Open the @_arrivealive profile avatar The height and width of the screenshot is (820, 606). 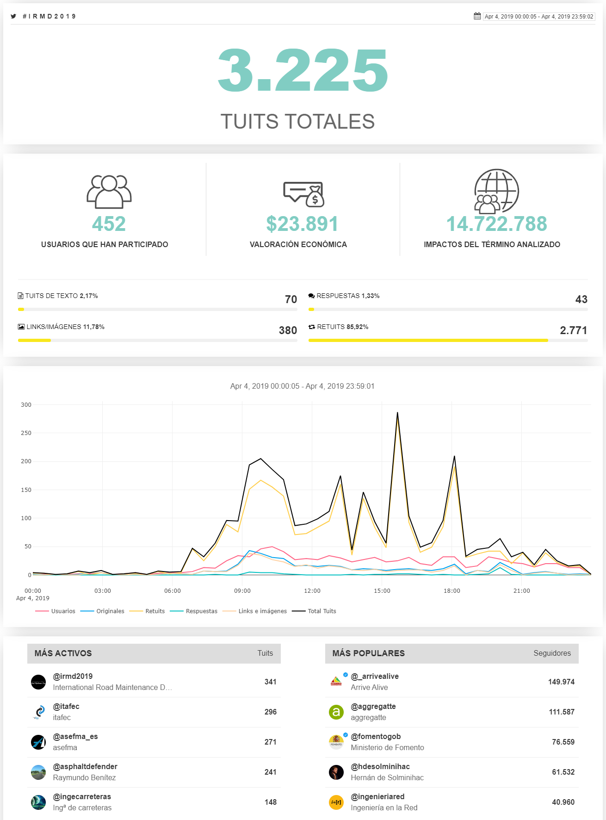336,682
